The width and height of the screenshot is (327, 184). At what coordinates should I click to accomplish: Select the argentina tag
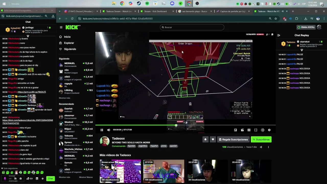[x=143, y=146]
